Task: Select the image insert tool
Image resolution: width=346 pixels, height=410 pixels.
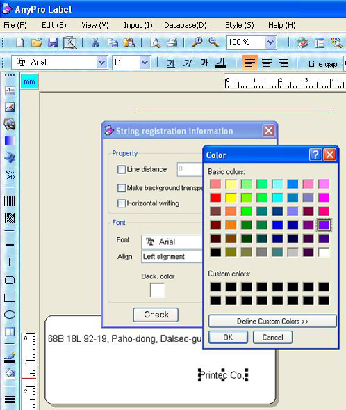Action: coord(10,107)
